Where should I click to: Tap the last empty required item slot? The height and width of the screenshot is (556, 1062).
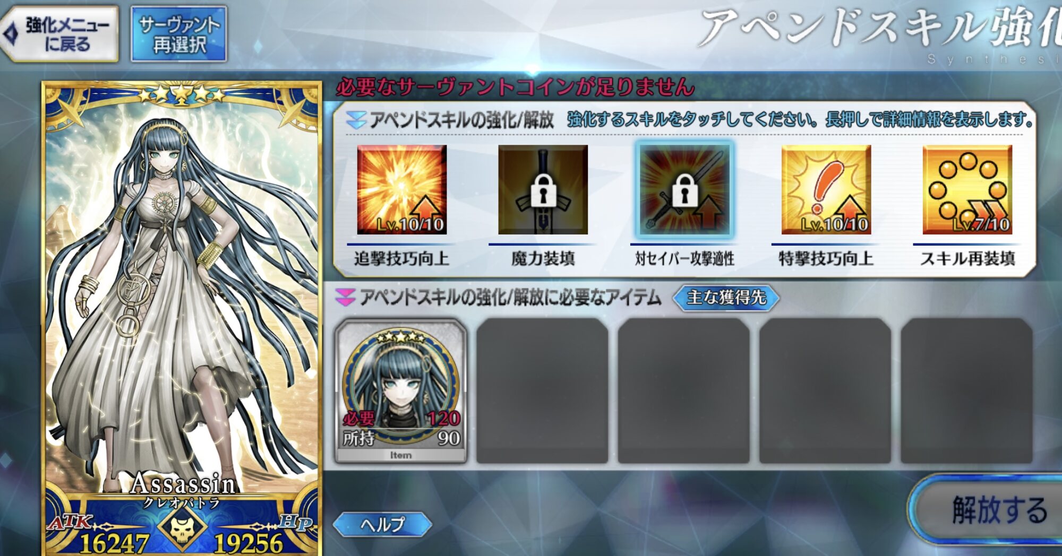966,391
